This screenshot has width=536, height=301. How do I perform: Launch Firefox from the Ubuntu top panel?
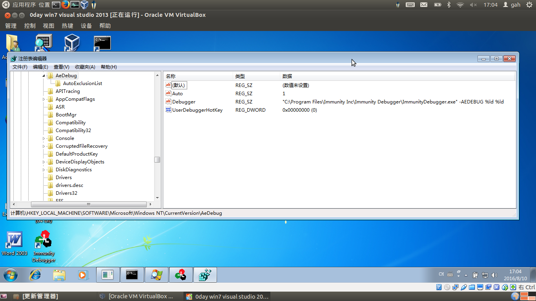click(x=66, y=5)
